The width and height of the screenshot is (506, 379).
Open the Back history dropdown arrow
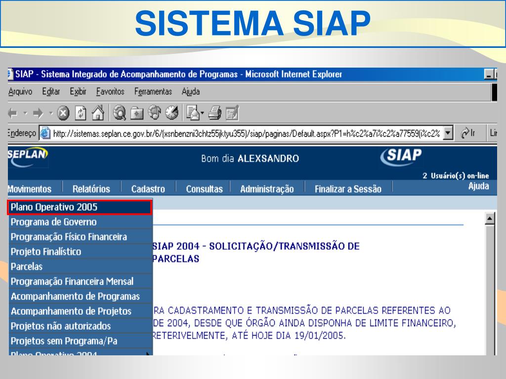click(x=25, y=113)
